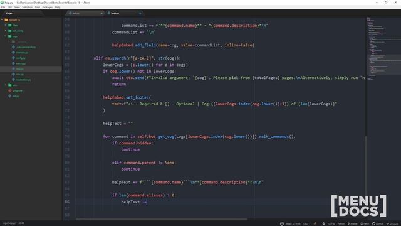Image resolution: width=401 pixels, height=226 pixels.
Task: Change file encoding UTF-8
Action: coord(331,224)
